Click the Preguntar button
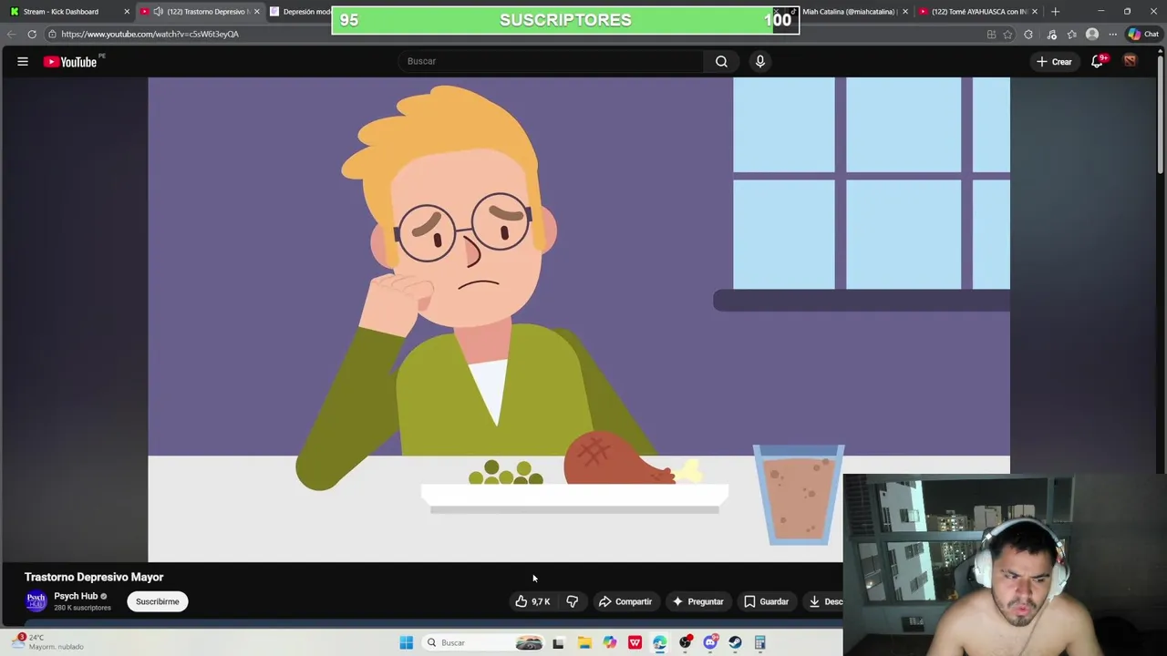 697,601
